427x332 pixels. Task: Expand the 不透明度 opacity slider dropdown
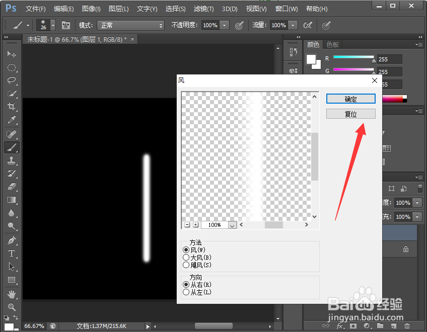tap(225, 25)
